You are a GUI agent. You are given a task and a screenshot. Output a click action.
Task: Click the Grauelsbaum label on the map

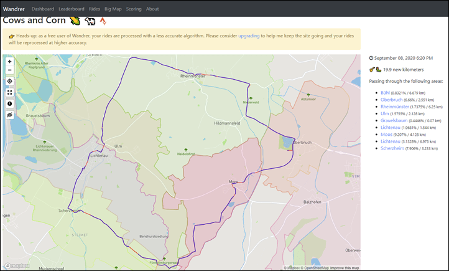pyautogui.click(x=37, y=116)
